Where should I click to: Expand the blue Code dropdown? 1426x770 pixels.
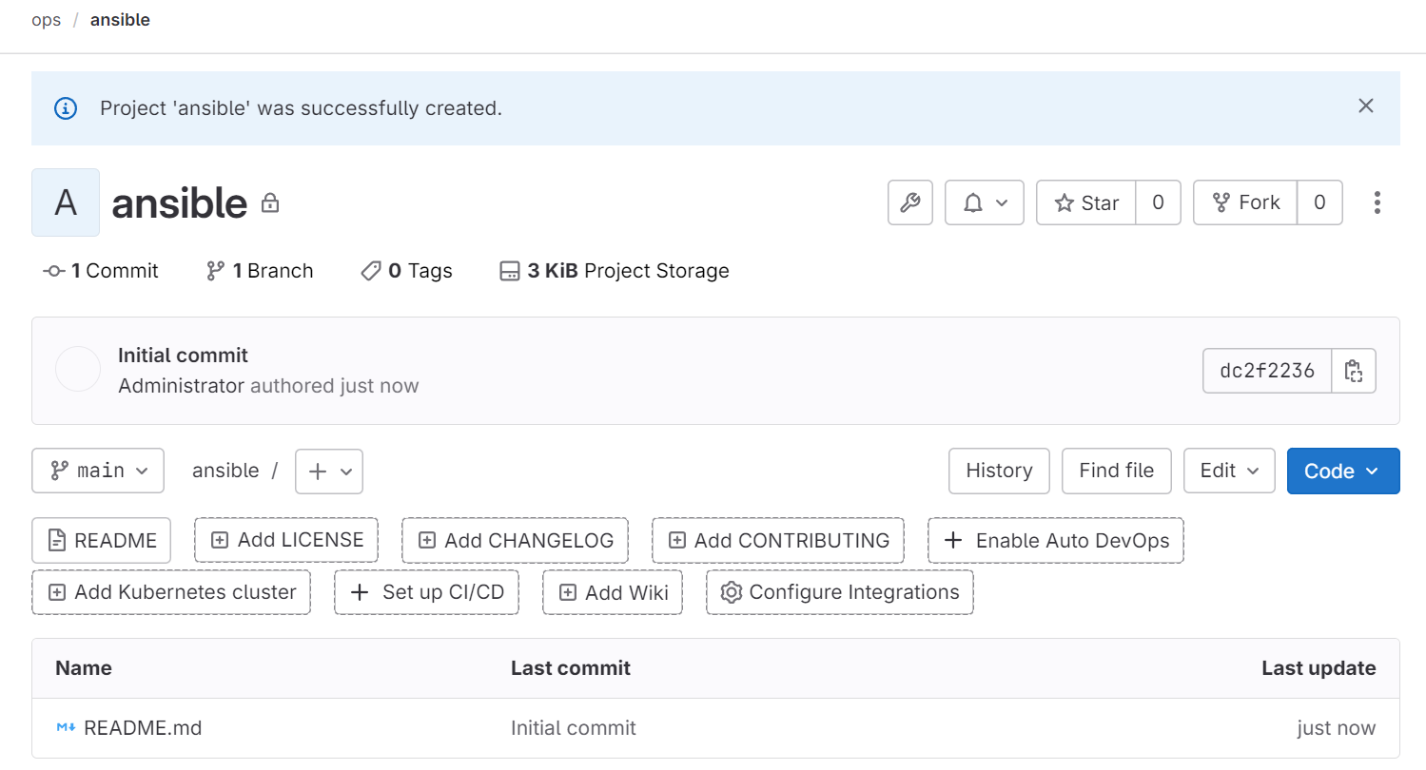1343,471
